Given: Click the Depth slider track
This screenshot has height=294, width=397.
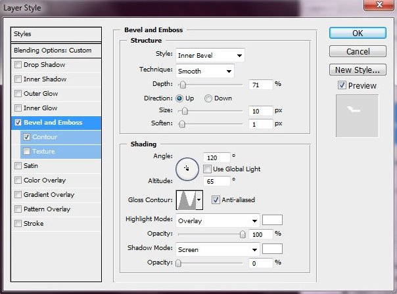Looking at the screenshot, I should [x=210, y=85].
